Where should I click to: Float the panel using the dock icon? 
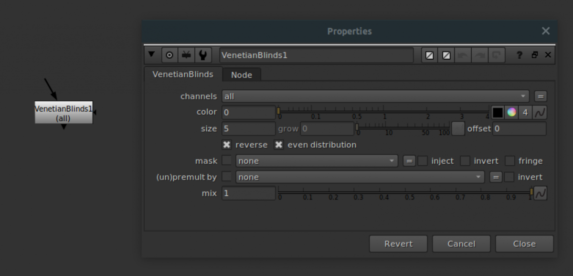[534, 55]
